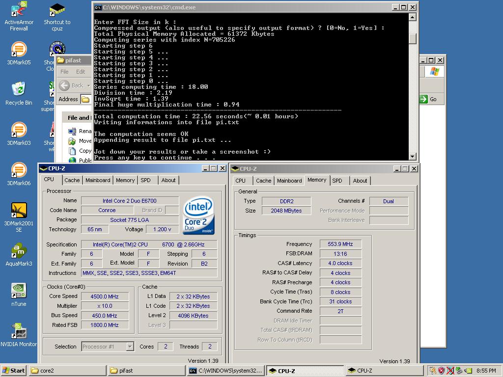503x377 pixels.
Task: Open Mainboard tab in right CPU-Z
Action: (289, 181)
